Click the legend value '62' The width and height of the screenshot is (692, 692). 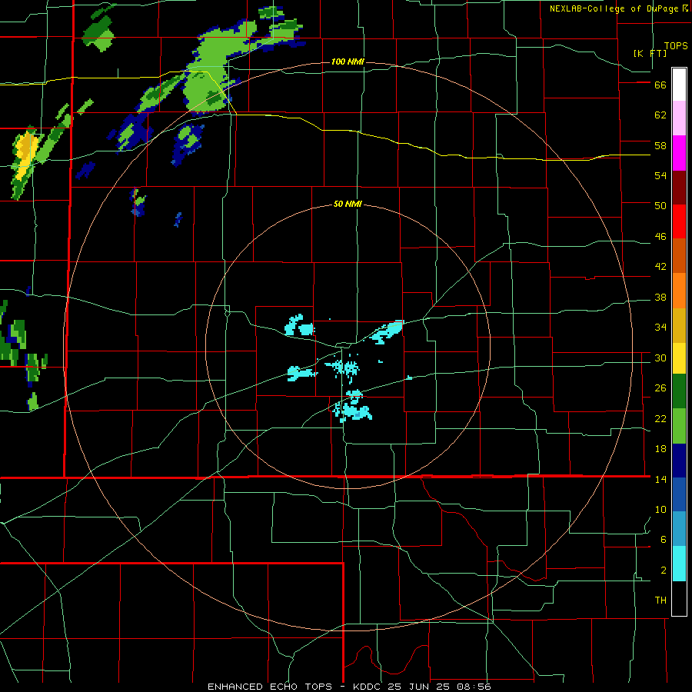[x=660, y=115]
